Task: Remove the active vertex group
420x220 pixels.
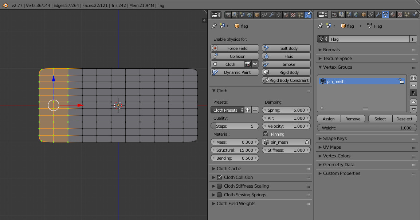Action: pos(413,85)
